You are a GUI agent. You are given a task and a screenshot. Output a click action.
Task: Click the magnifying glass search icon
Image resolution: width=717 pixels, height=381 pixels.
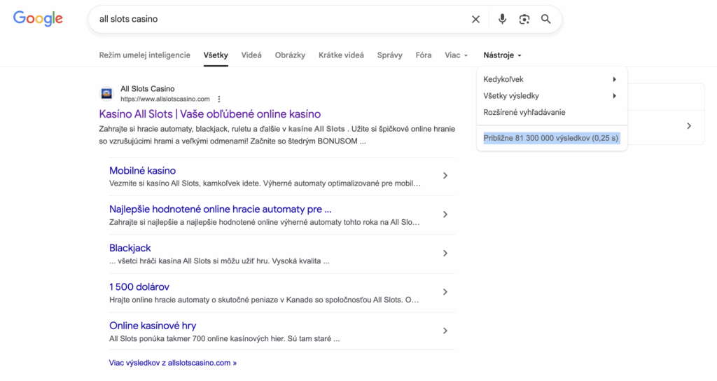546,20
